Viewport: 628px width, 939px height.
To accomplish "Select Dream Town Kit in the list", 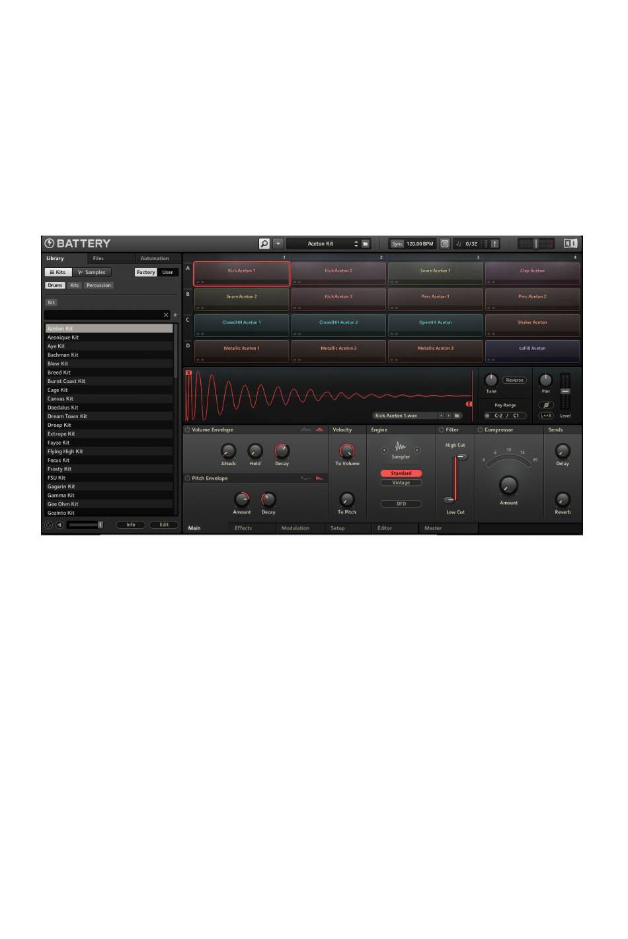I will tap(109, 416).
